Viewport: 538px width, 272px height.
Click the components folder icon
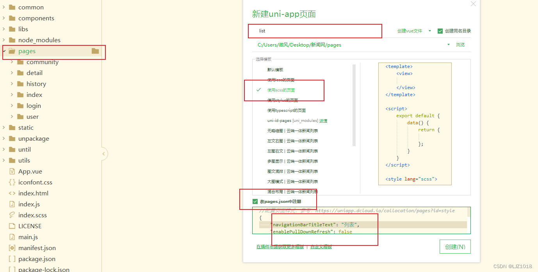coord(12,18)
